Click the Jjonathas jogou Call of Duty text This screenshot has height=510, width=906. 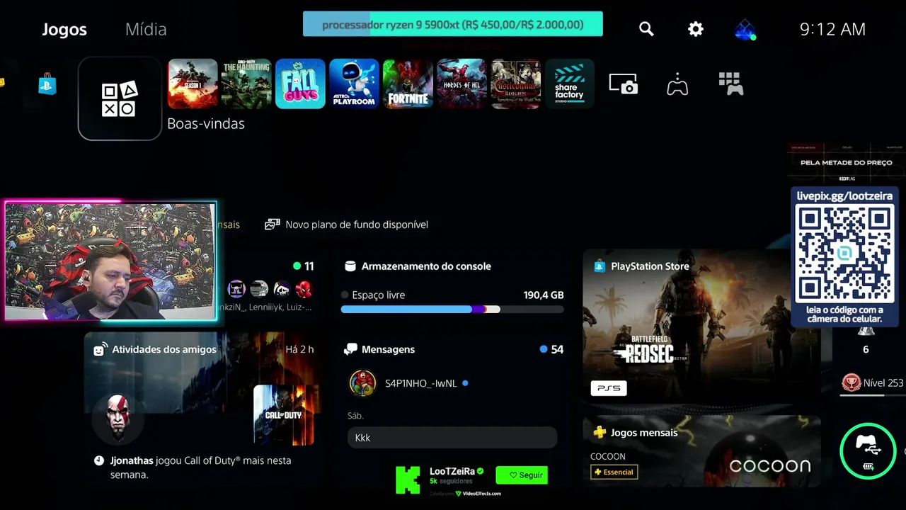coord(200,467)
